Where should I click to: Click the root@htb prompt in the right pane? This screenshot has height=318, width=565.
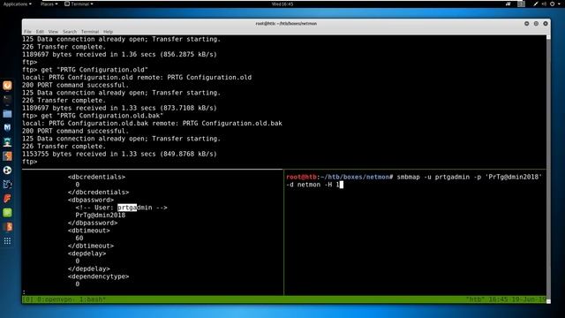339,177
